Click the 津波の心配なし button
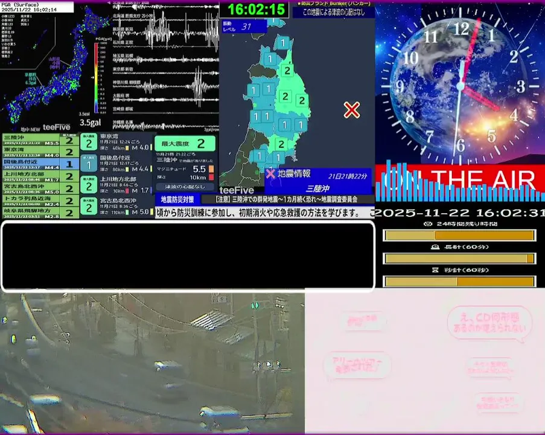 coord(185,187)
